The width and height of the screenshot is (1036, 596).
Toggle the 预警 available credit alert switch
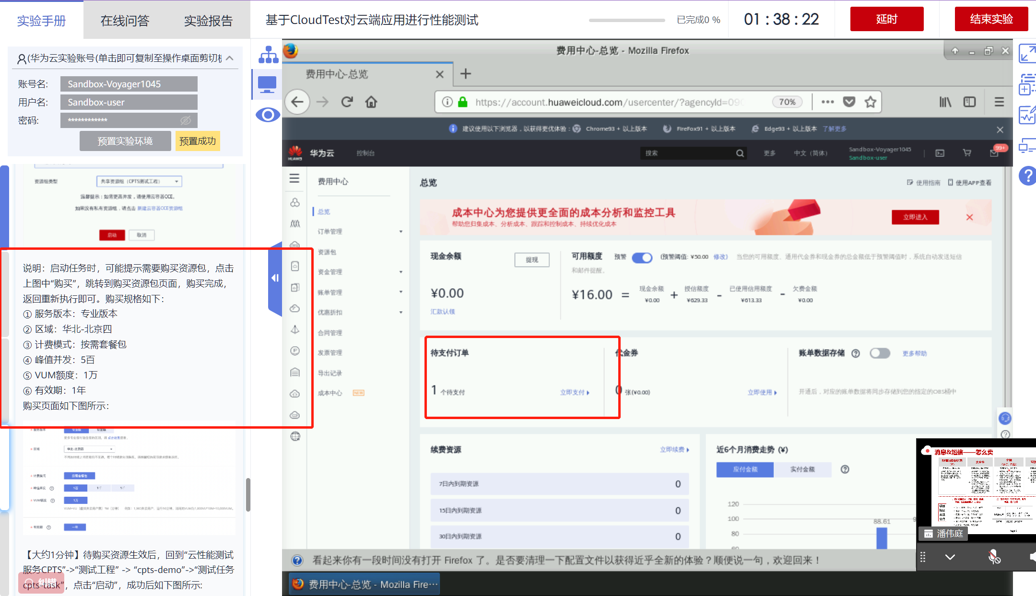tap(642, 257)
